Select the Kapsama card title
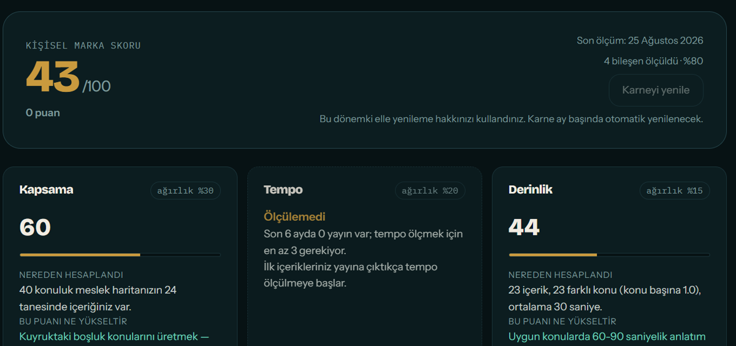The height and width of the screenshot is (346, 736). 46,190
